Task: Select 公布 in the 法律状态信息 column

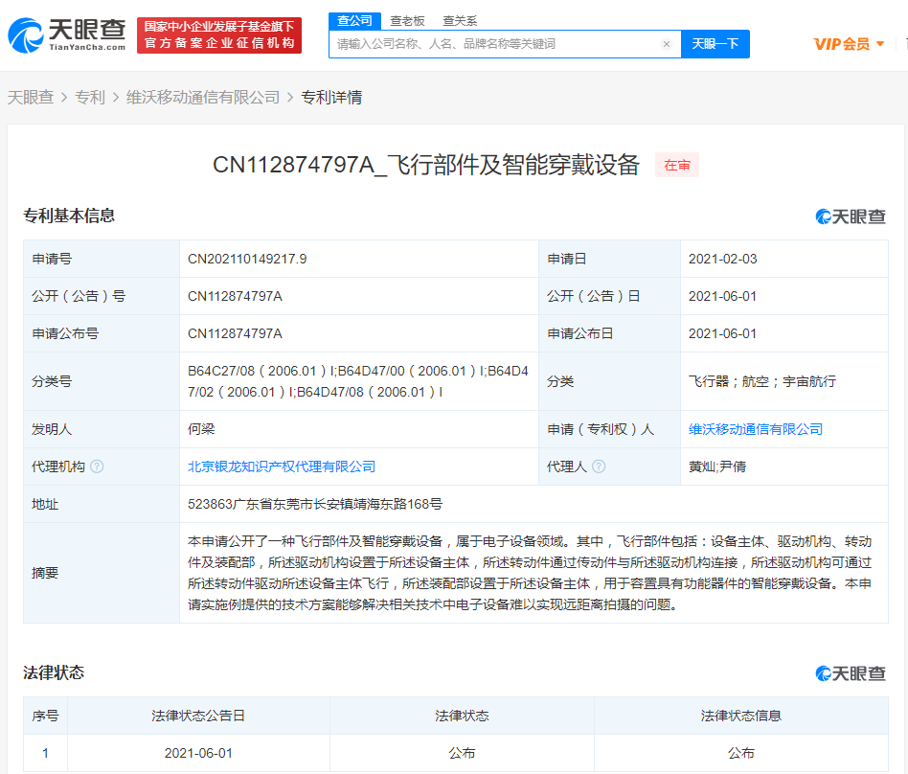Action: [x=741, y=753]
